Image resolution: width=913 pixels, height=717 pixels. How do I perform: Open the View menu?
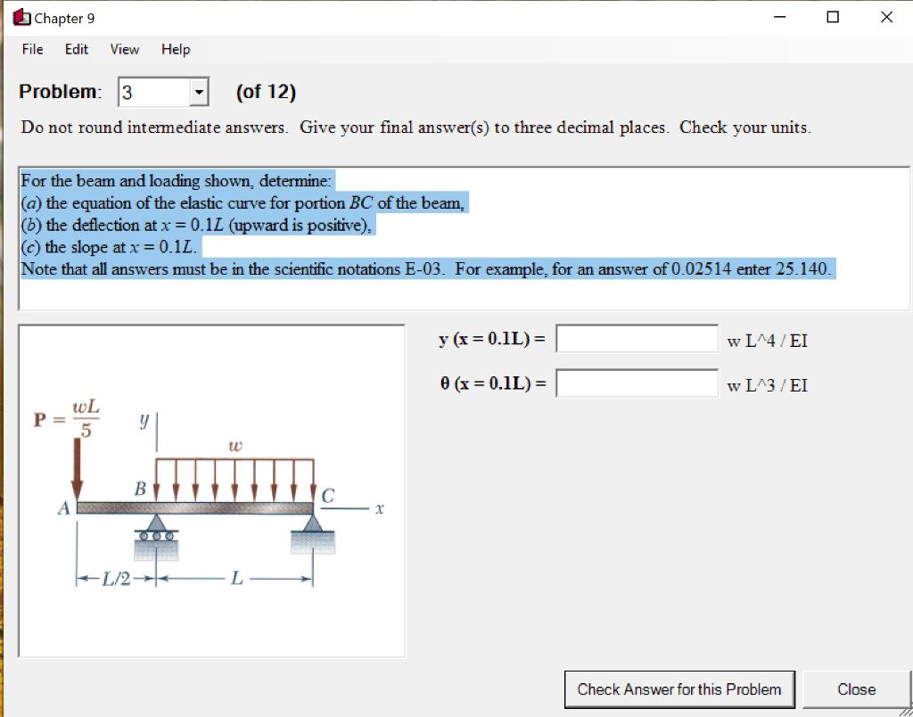124,50
